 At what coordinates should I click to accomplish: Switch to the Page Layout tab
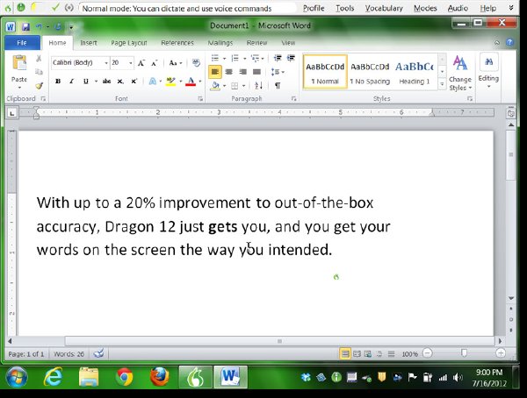point(129,43)
